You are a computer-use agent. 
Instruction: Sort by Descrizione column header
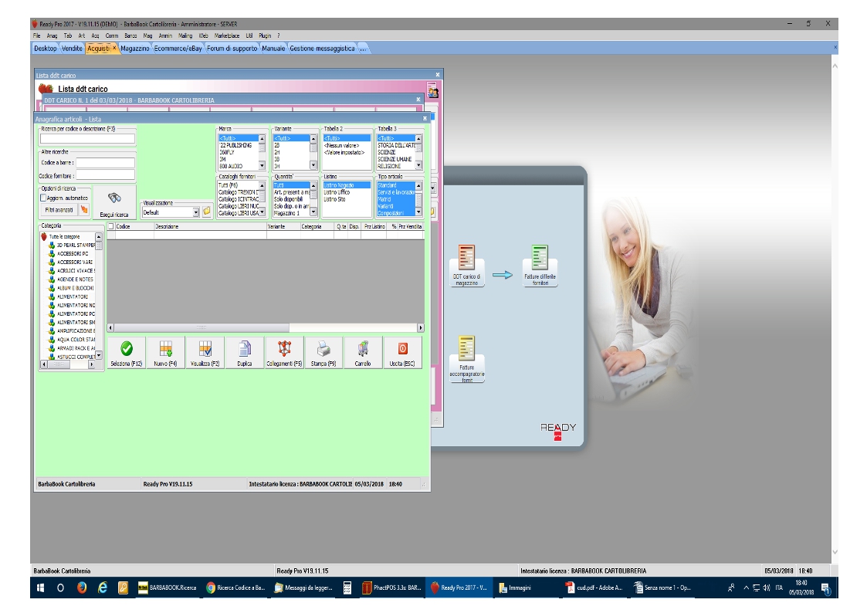[210, 227]
